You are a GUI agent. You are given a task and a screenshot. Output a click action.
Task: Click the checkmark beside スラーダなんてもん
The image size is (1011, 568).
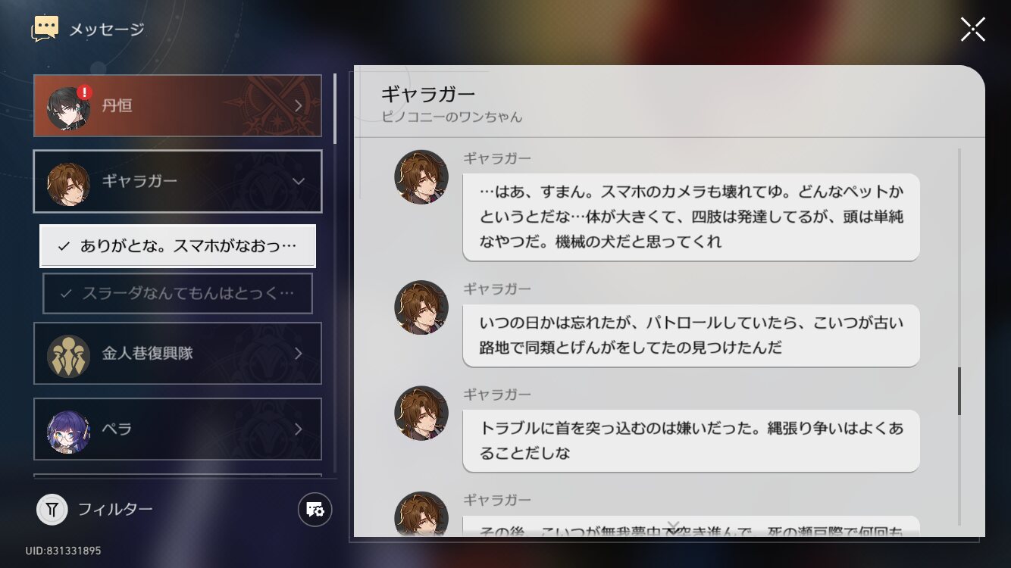pos(67,293)
